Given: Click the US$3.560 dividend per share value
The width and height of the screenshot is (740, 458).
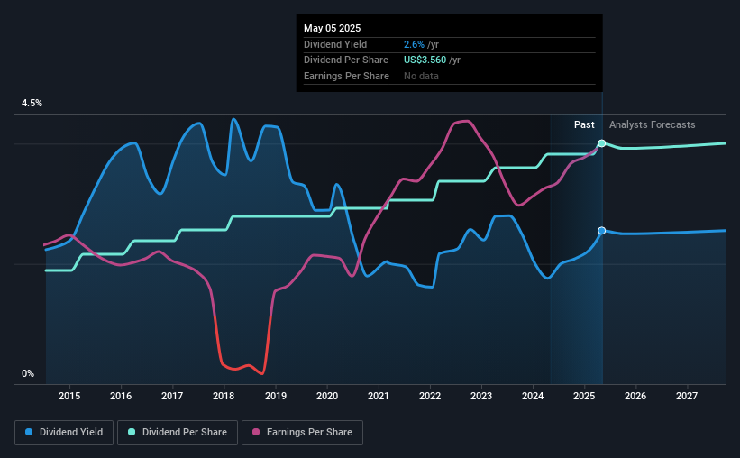Looking at the screenshot, I should pos(425,60).
